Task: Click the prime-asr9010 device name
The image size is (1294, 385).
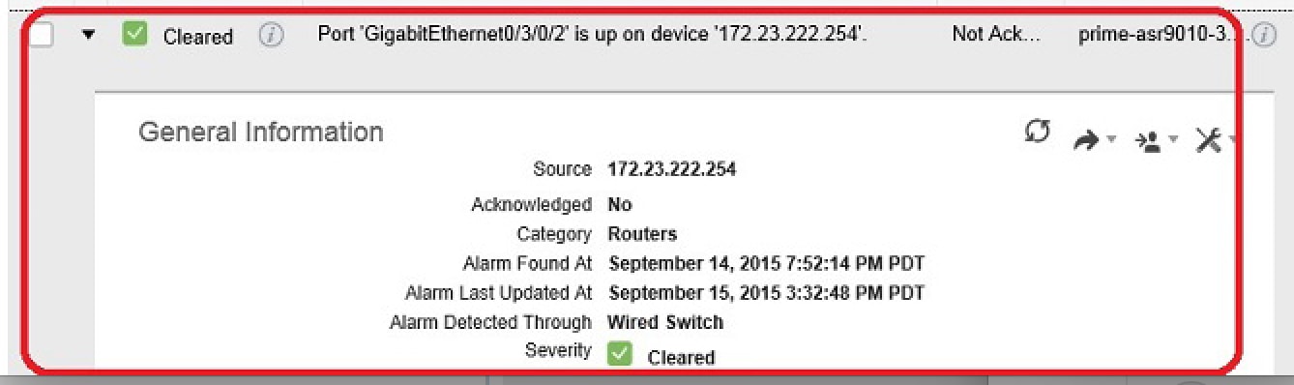Action: 1163,36
